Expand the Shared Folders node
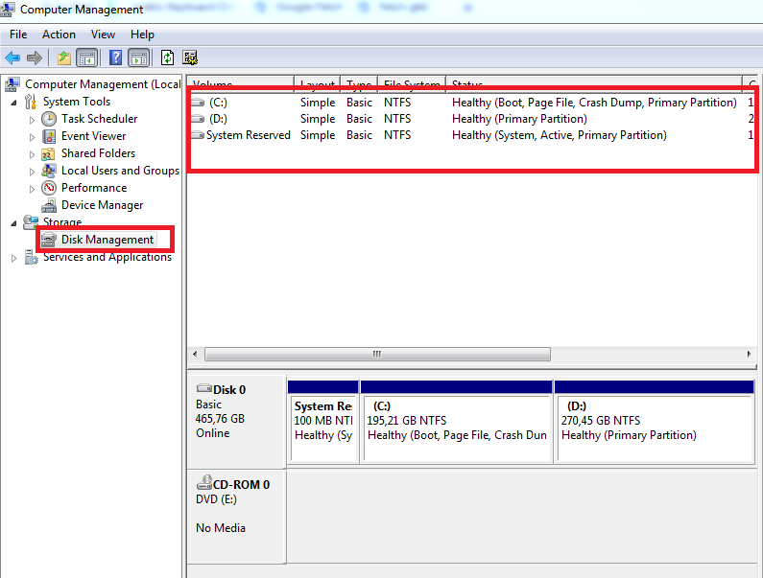This screenshot has height=578, width=763. (x=32, y=154)
